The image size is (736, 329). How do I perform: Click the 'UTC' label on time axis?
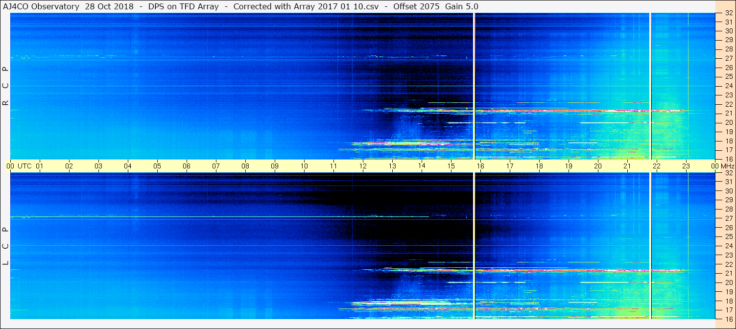pyautogui.click(x=24, y=166)
